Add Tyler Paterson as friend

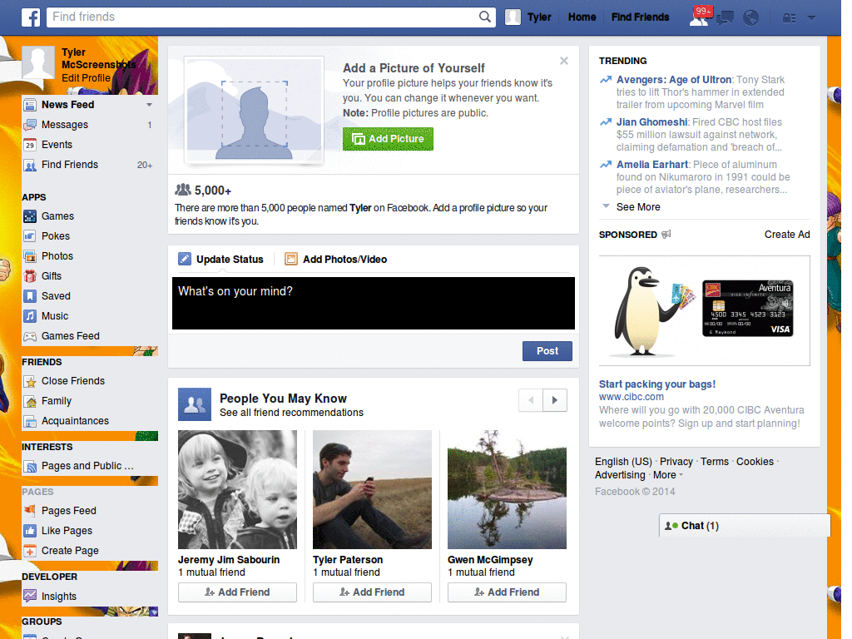click(x=372, y=592)
